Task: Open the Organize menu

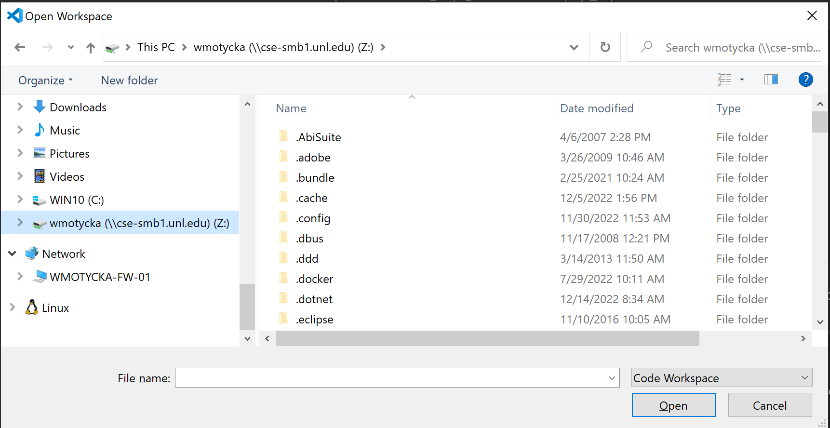Action: coord(45,80)
